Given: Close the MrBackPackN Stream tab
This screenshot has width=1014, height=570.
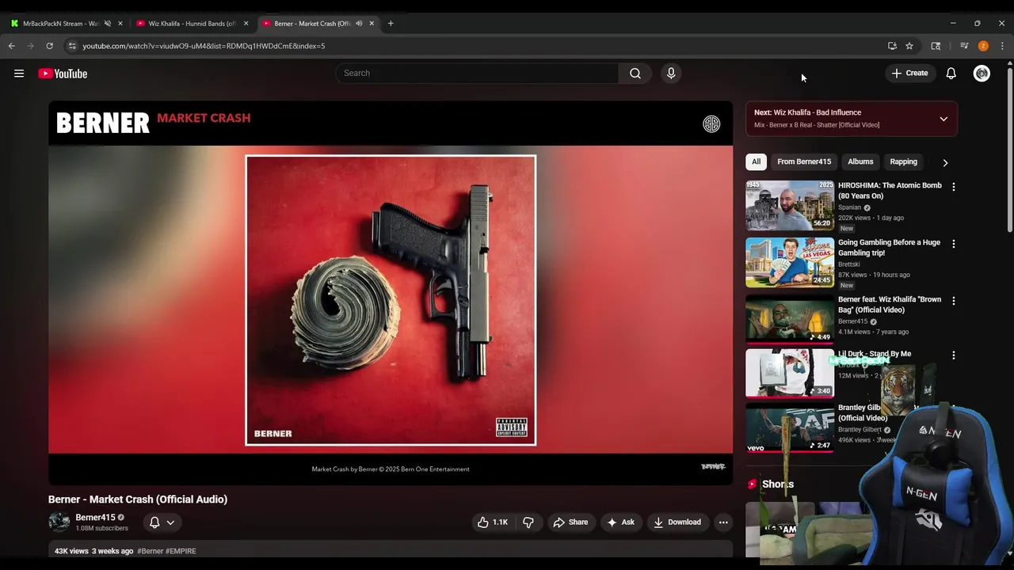Looking at the screenshot, I should pyautogui.click(x=120, y=24).
